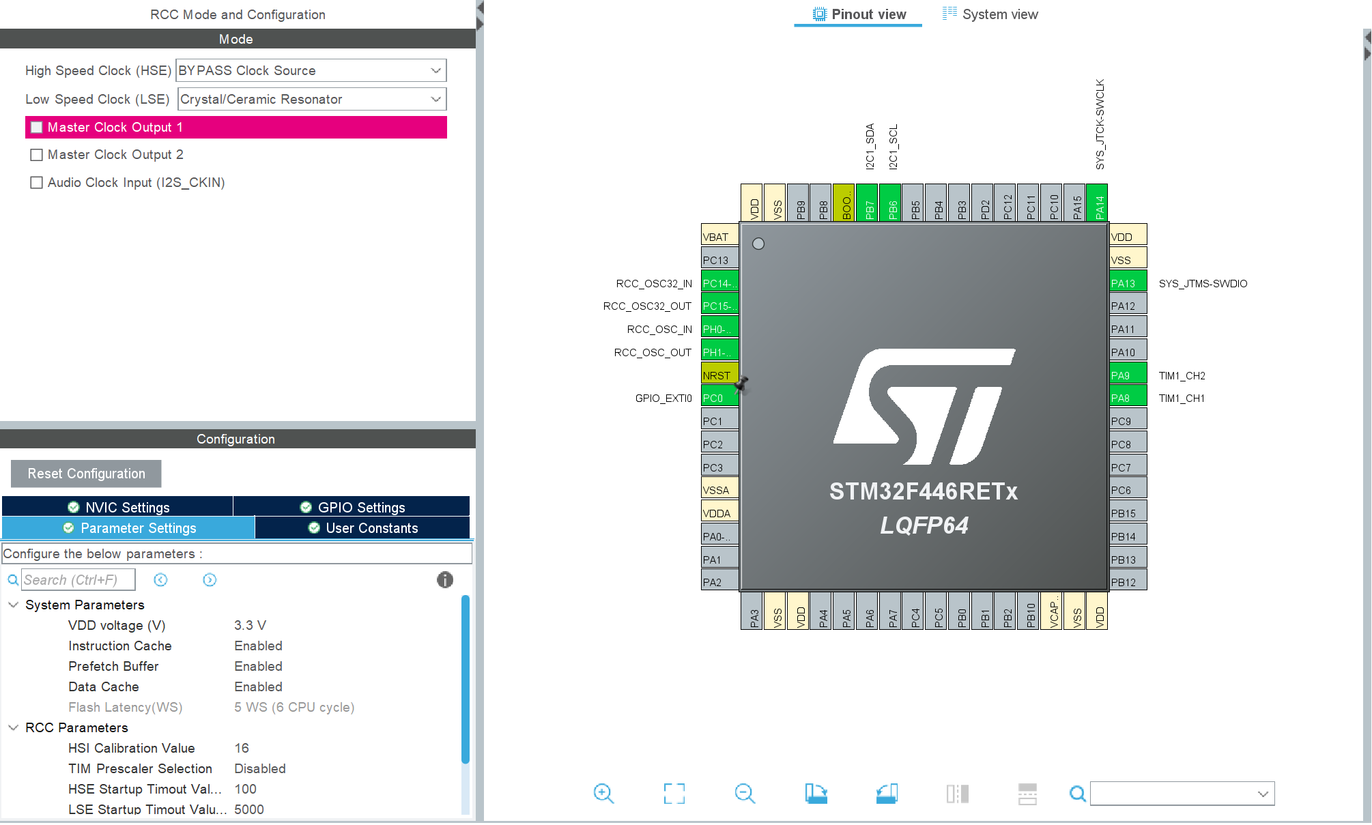Screen dimensions: 1372x825
Task: Click TIM Prescaler Selection Disabled value
Action: click(260, 769)
